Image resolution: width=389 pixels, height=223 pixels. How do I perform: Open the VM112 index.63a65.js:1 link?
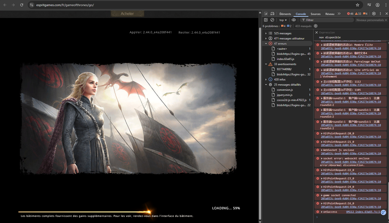pos(363,212)
